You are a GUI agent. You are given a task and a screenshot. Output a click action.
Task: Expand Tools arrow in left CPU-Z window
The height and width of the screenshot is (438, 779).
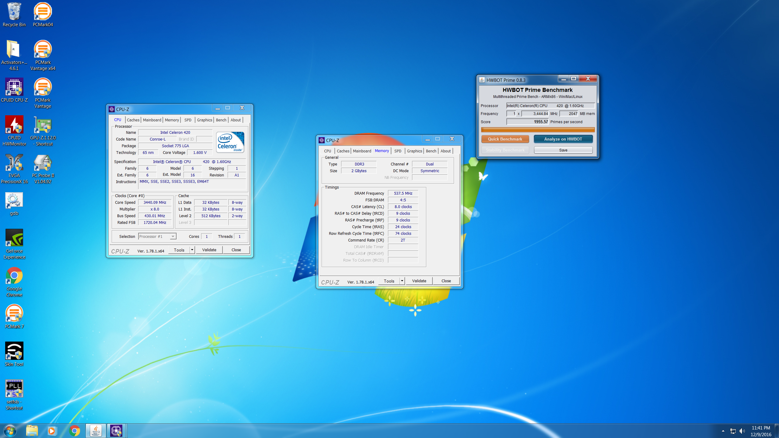pos(192,250)
